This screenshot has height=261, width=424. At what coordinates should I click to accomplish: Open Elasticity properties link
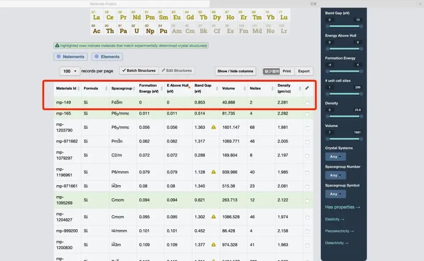(334, 219)
